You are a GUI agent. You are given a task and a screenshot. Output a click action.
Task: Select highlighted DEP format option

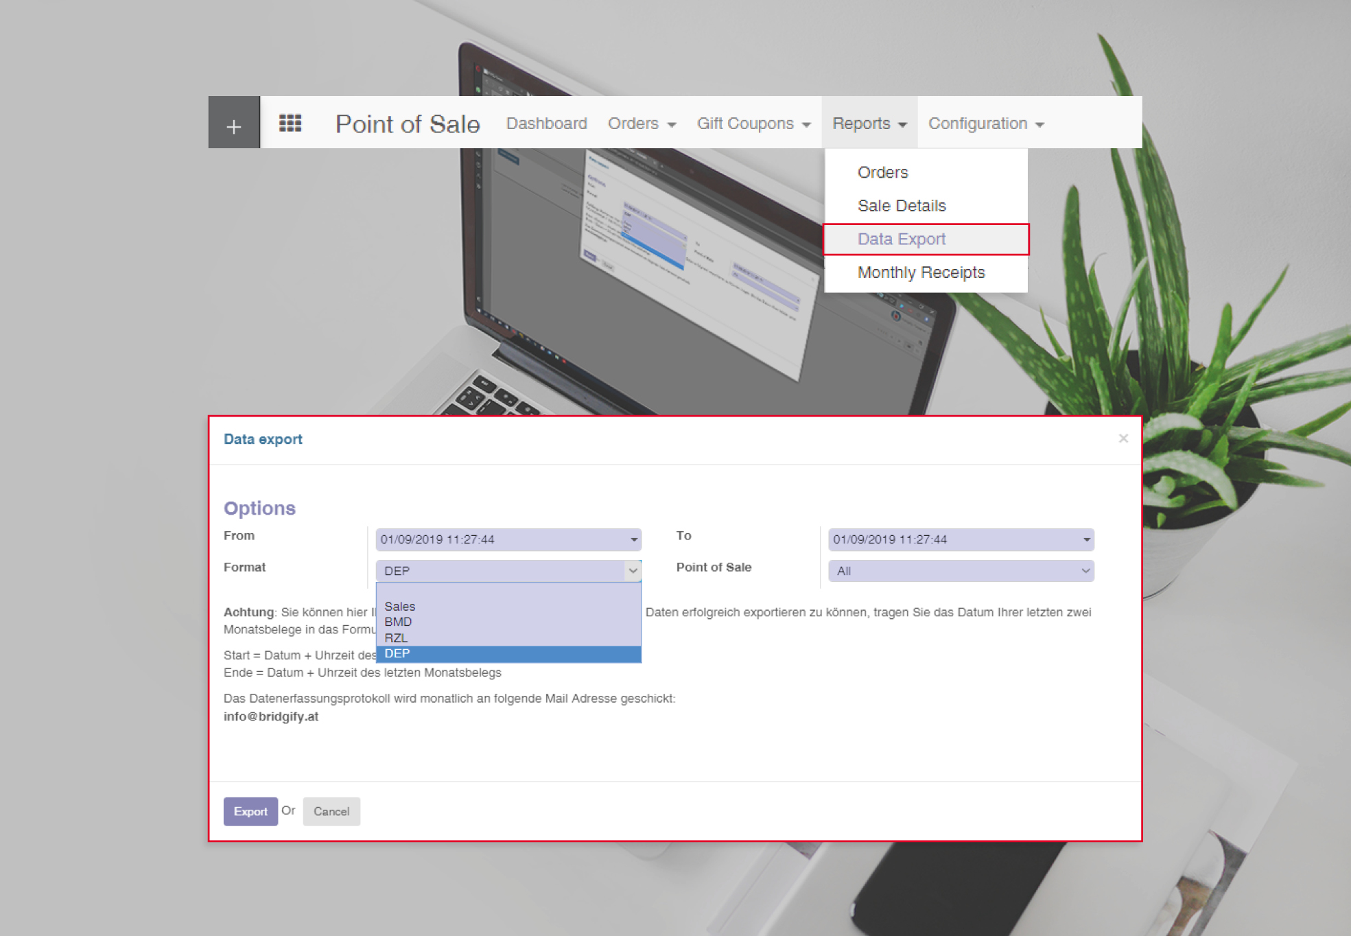coord(508,653)
